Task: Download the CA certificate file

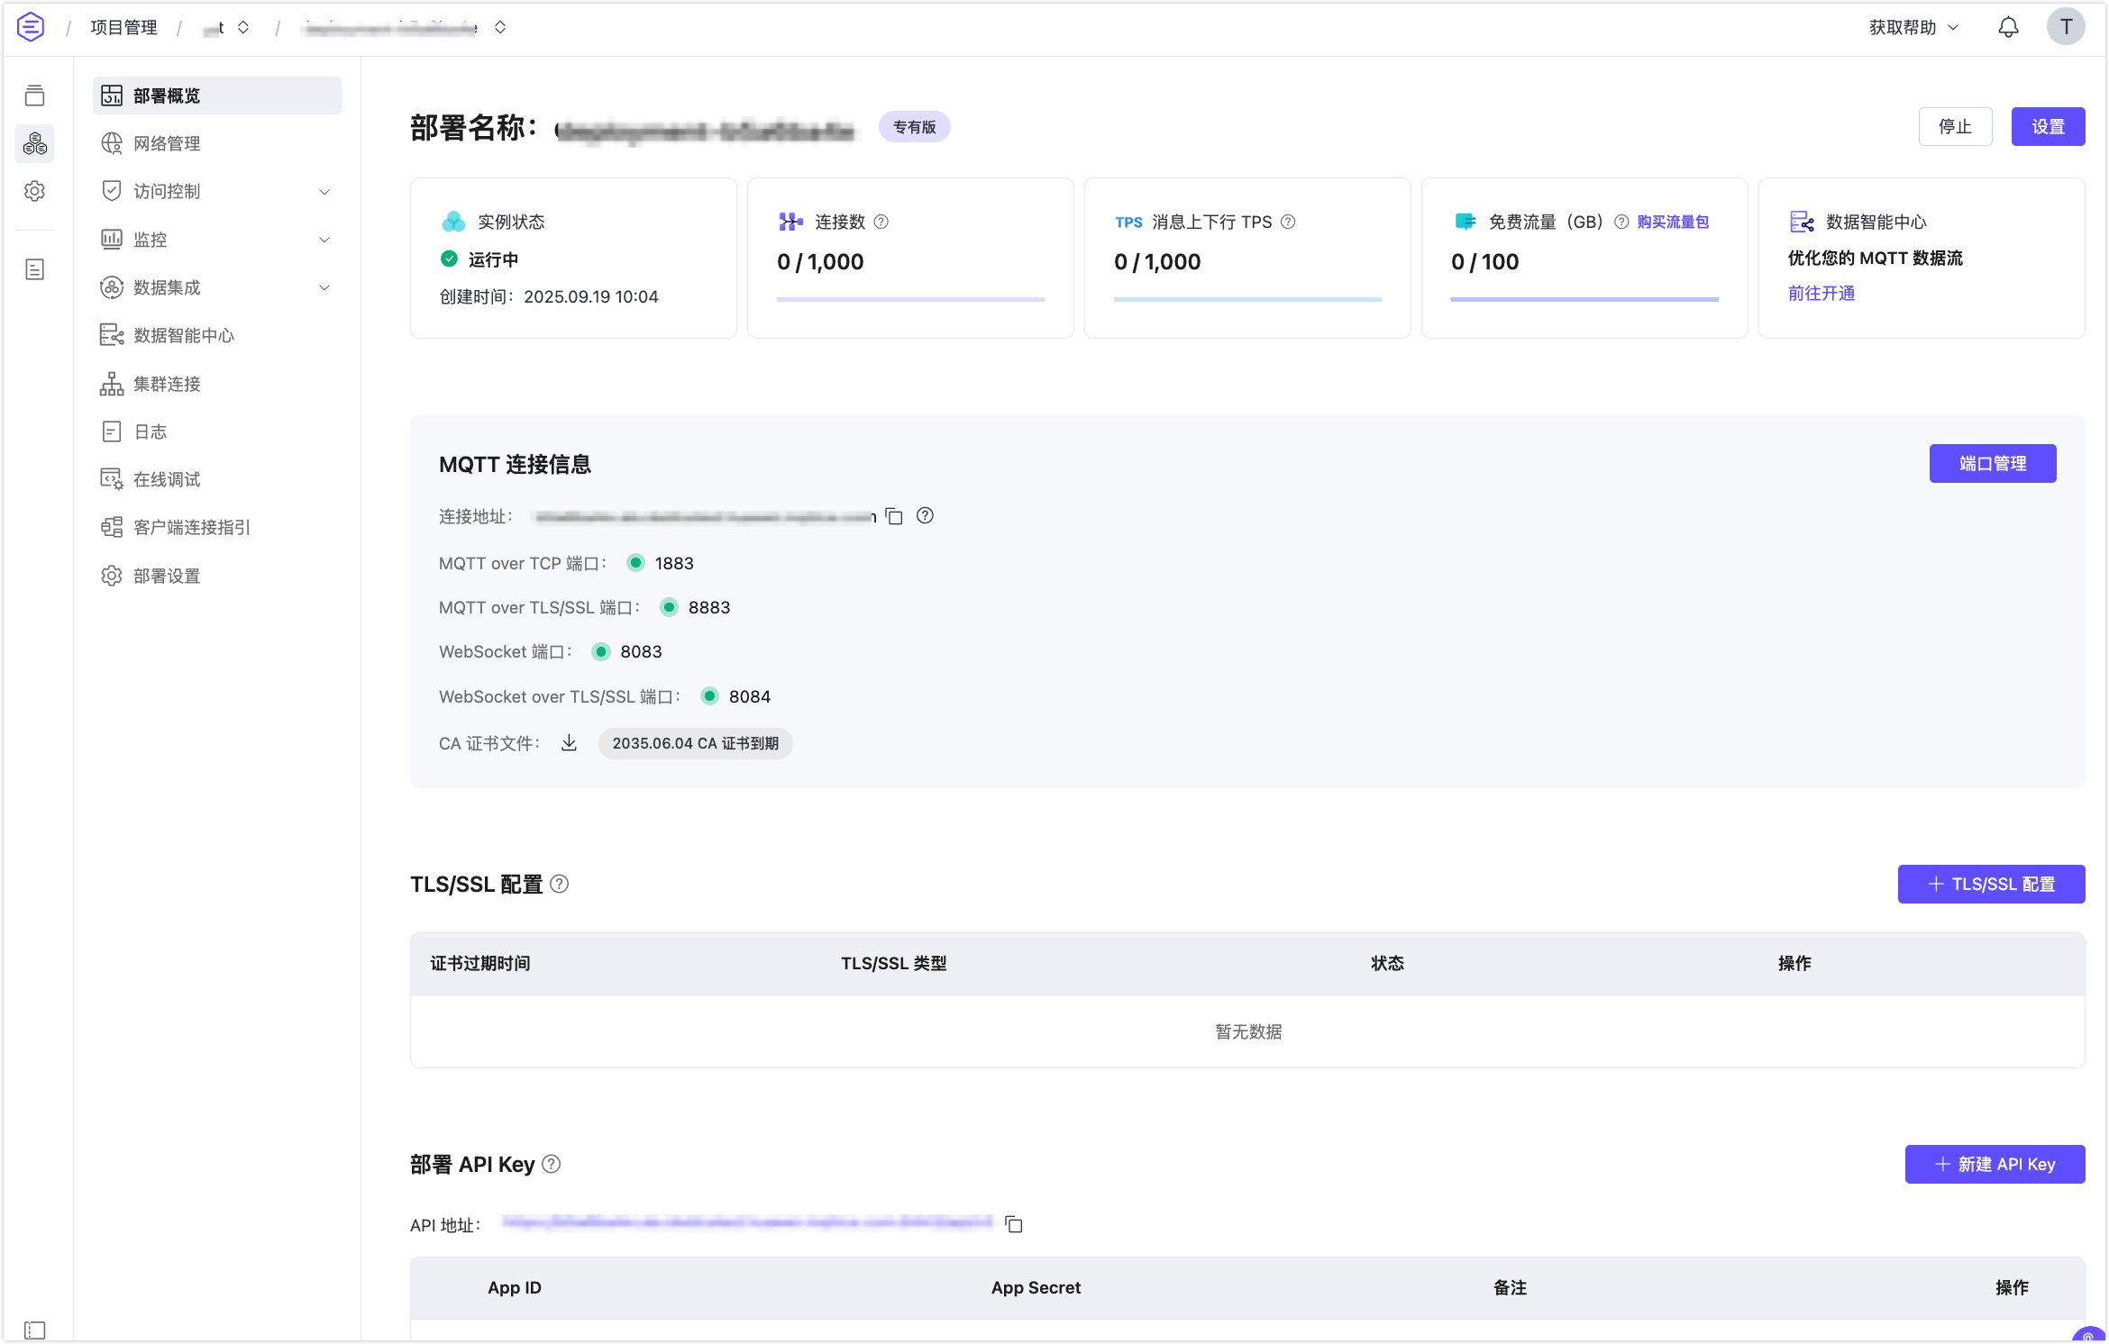Action: 569,743
